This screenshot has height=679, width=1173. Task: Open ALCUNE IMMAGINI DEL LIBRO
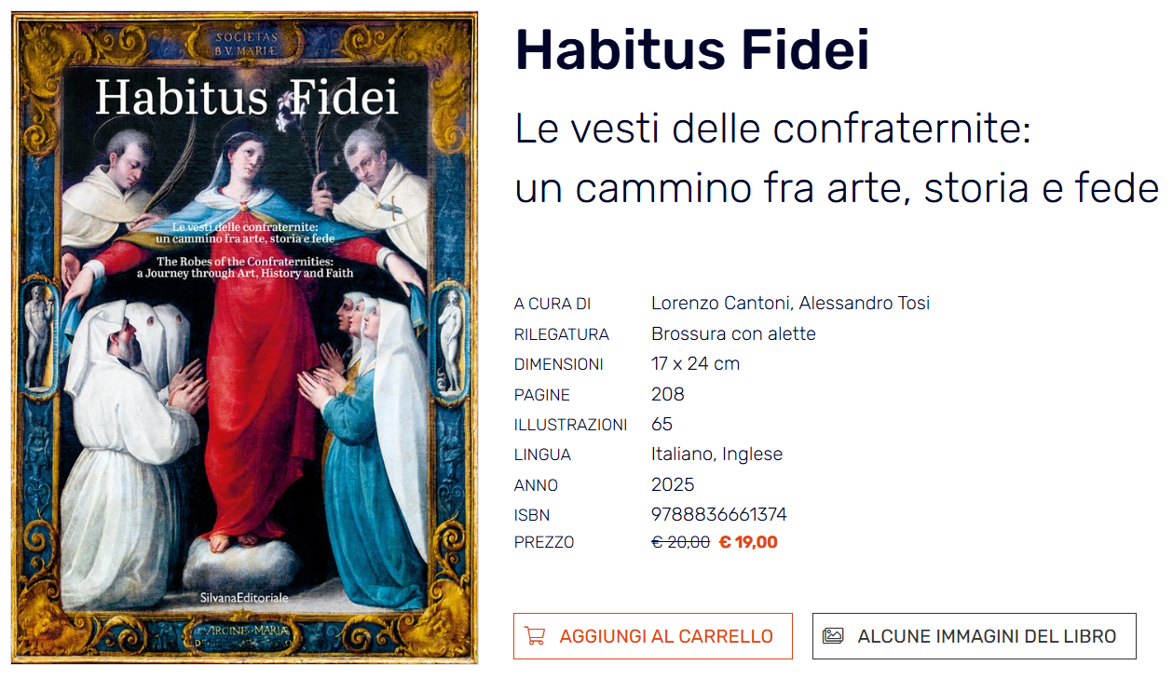pyautogui.click(x=986, y=636)
